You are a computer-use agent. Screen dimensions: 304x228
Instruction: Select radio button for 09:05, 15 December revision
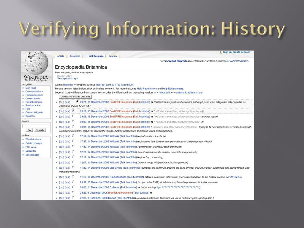pos(73,126)
